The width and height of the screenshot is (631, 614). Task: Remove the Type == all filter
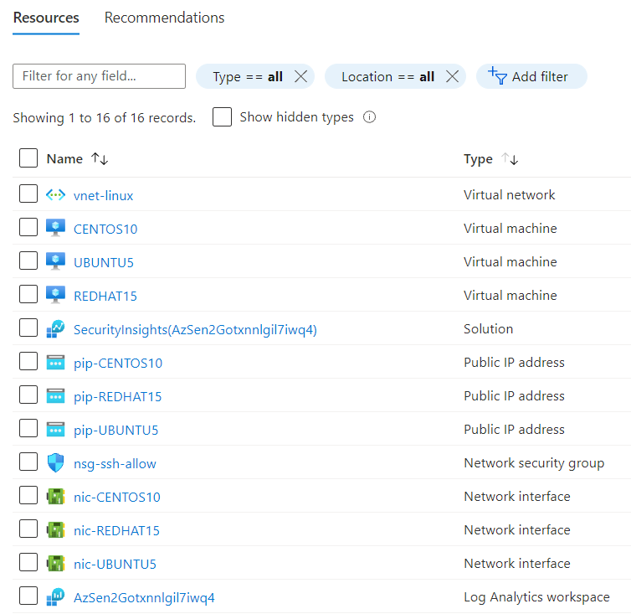click(x=300, y=75)
